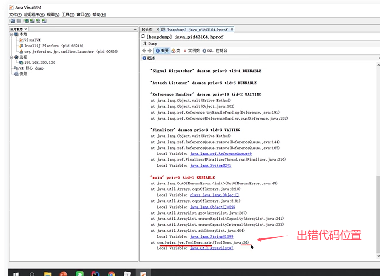The height and width of the screenshot is (276, 380).
Task: Click the 本地 computer icon
Action: (16, 34)
